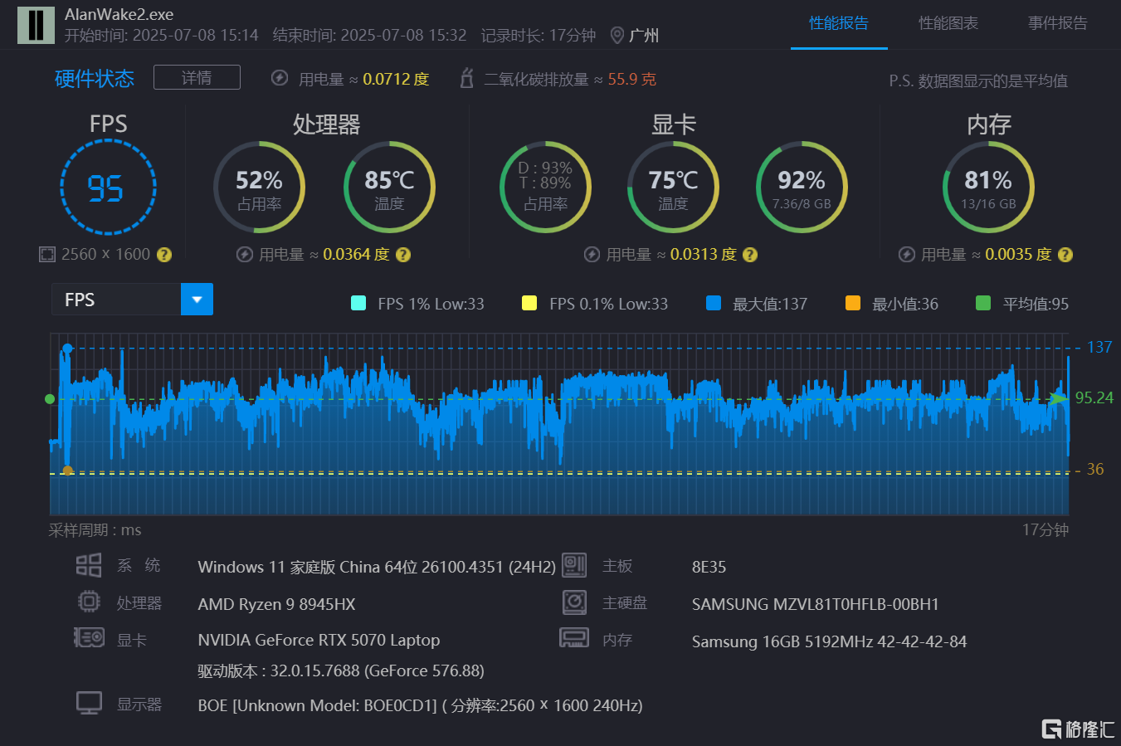Open hardware 详情 button
1121x746 pixels.
click(x=197, y=77)
